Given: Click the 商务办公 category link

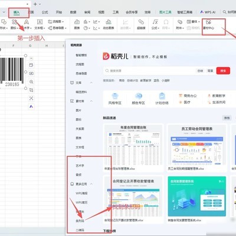Looking at the screenshot, I should pos(188,96).
